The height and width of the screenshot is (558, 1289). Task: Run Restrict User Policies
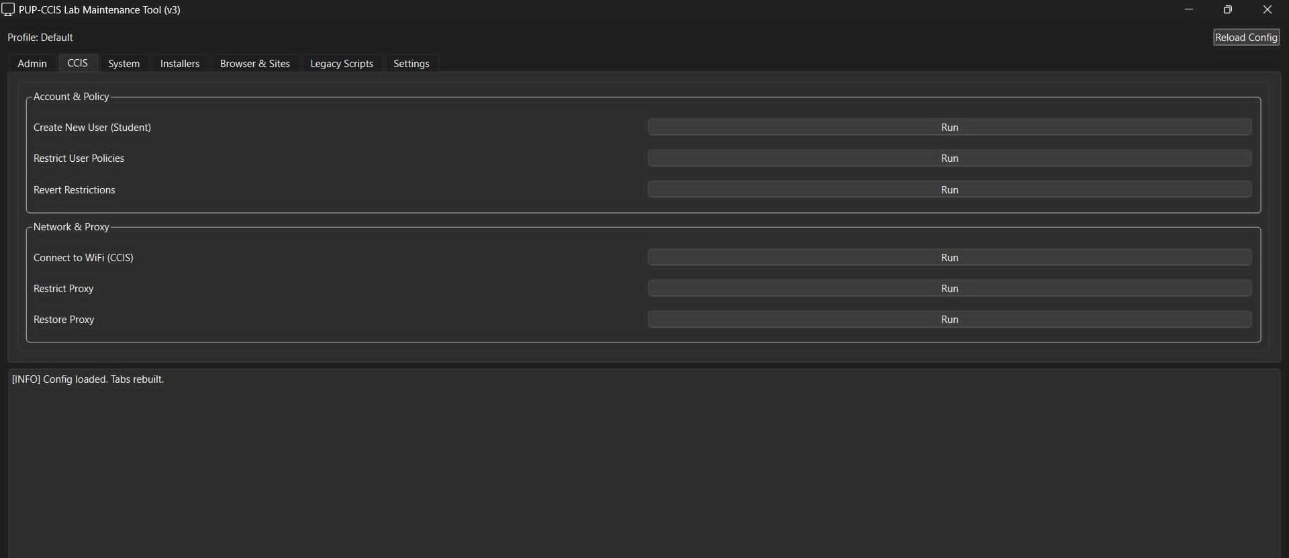949,158
